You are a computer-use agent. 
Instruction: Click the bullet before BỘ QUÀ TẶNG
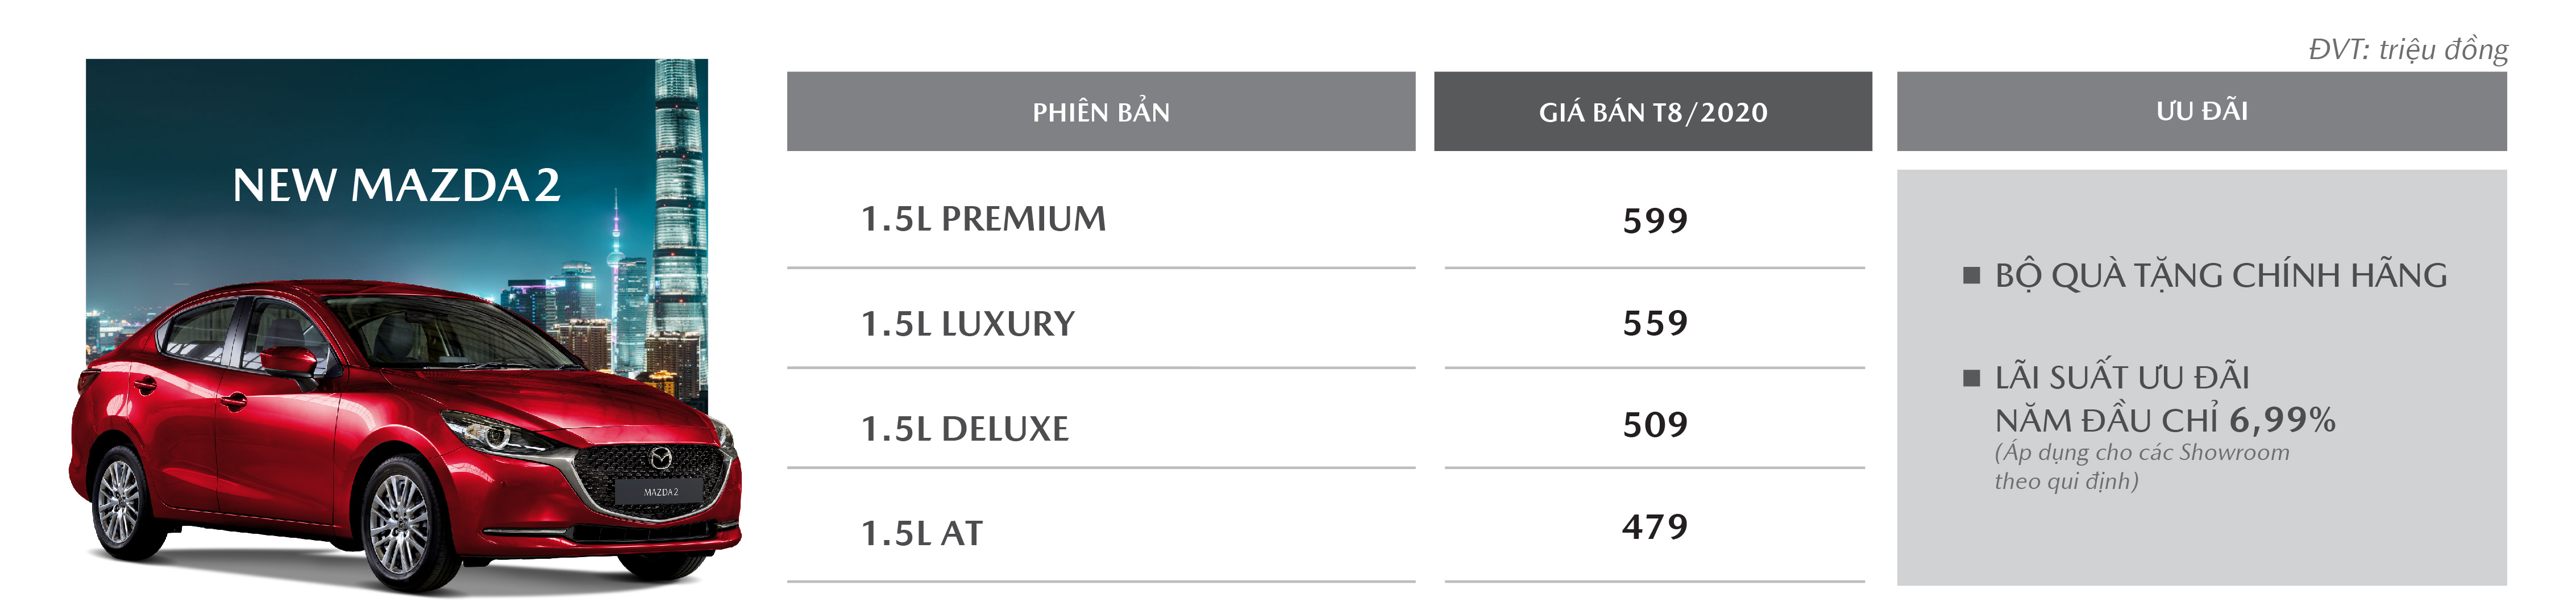coord(1972,275)
